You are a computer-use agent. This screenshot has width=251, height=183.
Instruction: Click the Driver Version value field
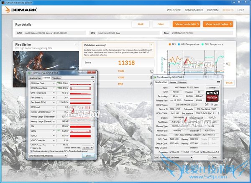coord(194,135)
